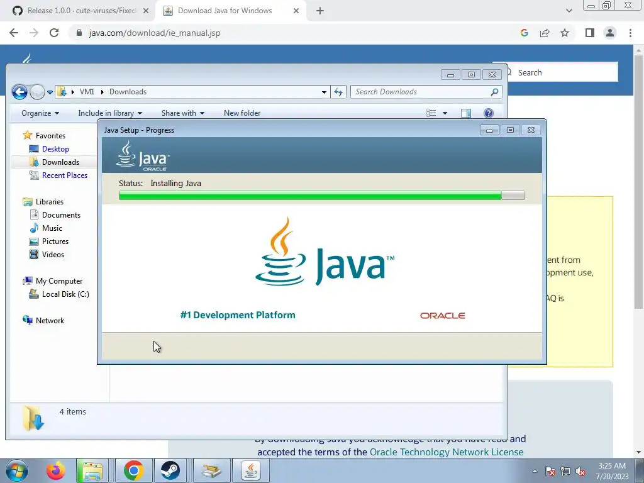Refresh the Downloads folder view

(x=338, y=92)
